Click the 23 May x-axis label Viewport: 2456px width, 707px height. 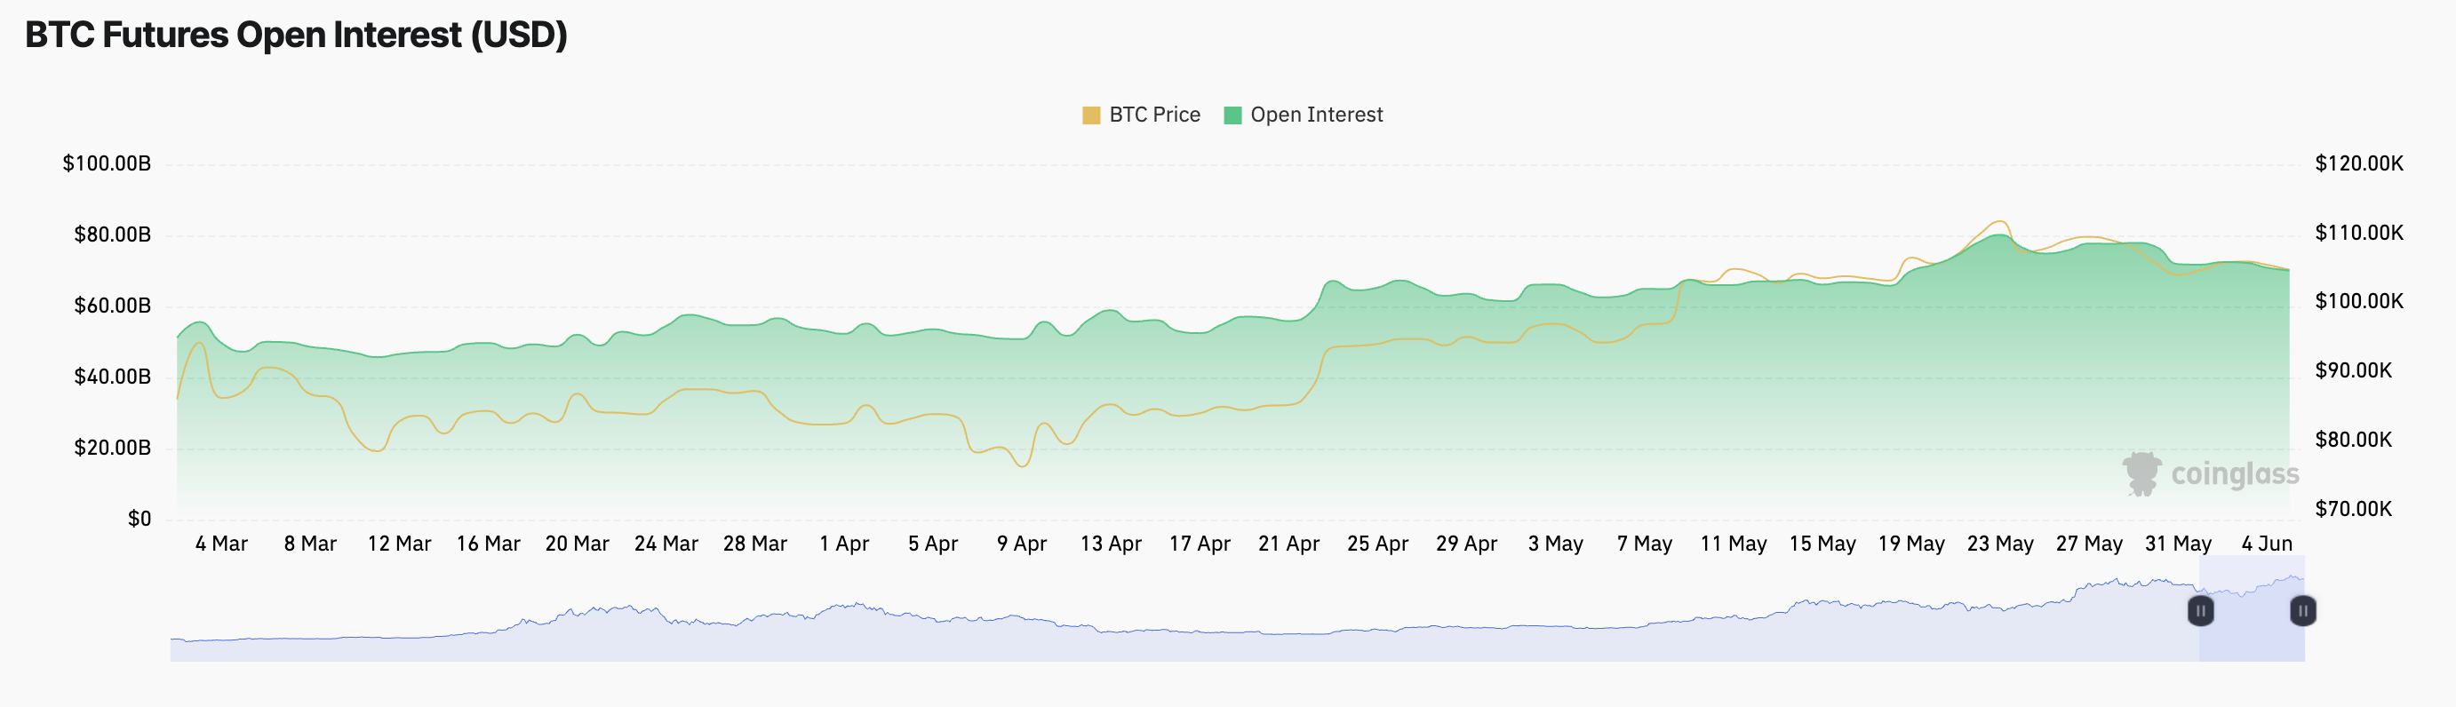(x=1999, y=544)
